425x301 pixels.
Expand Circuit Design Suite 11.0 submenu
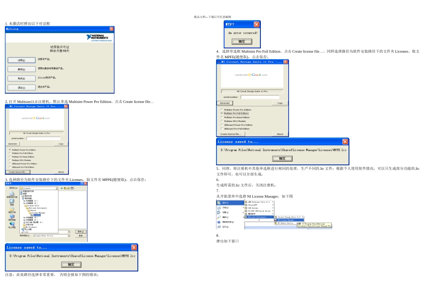289,217
